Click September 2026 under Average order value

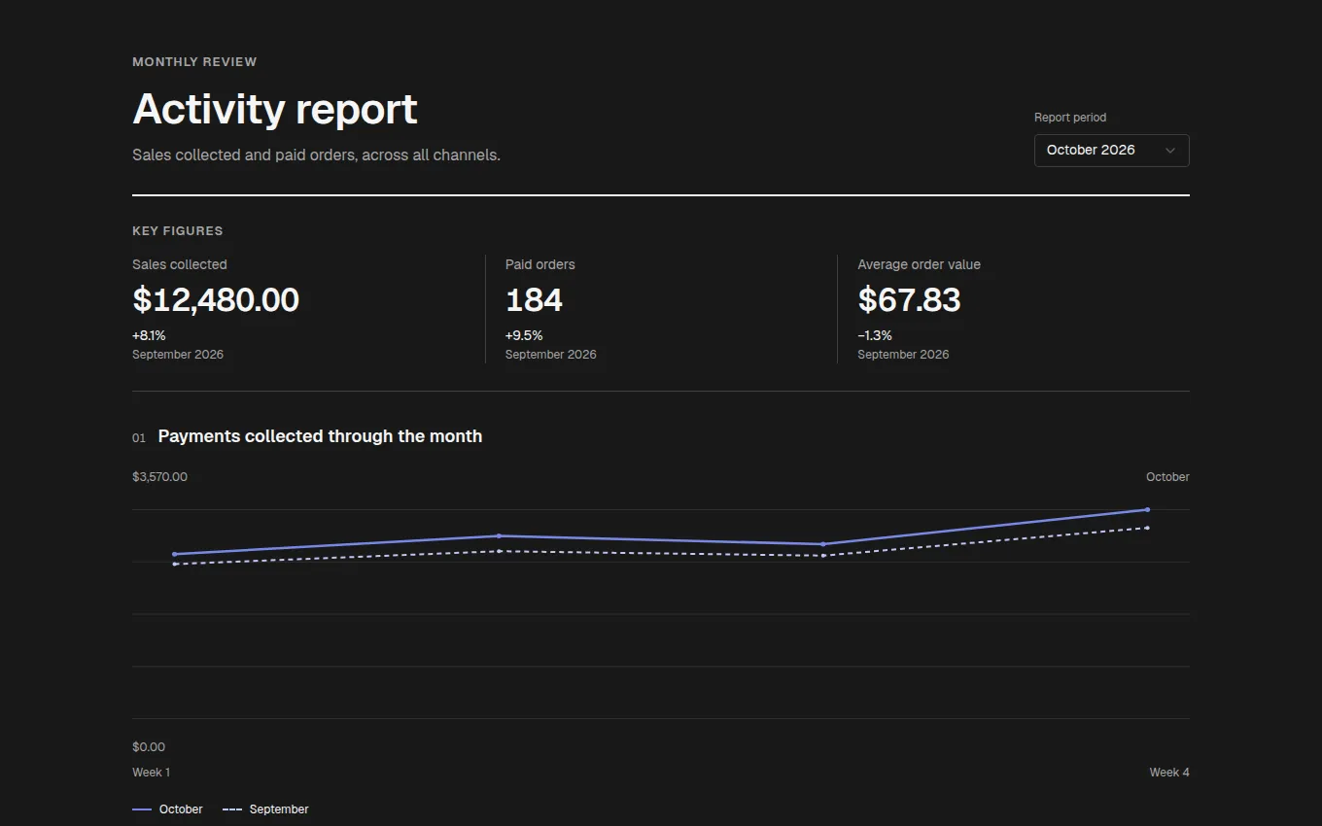pyautogui.click(x=903, y=355)
